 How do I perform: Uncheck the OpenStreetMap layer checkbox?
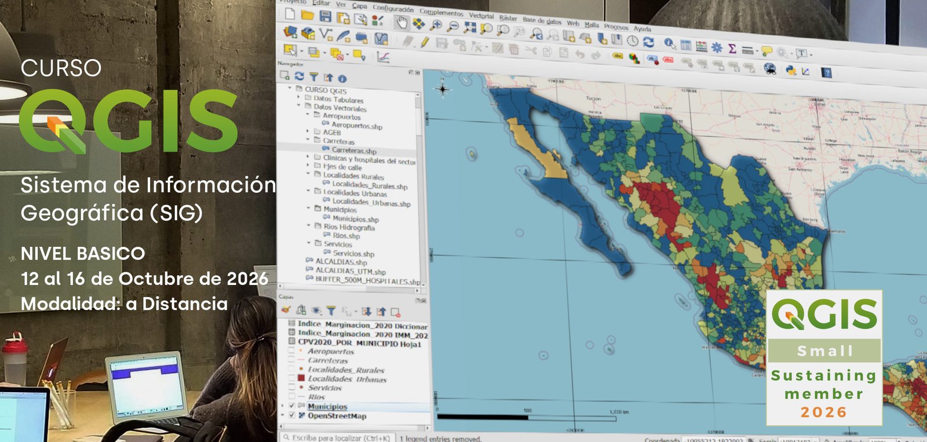292,415
